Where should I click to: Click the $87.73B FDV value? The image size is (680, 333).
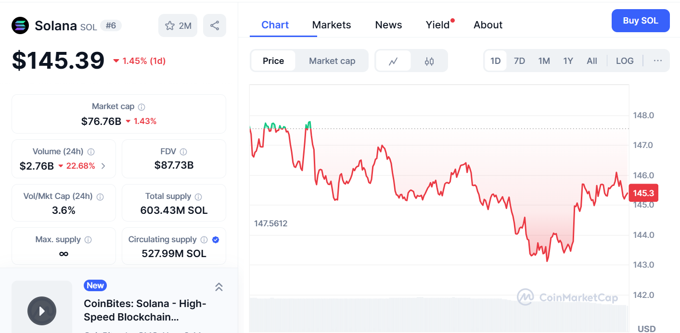click(174, 165)
